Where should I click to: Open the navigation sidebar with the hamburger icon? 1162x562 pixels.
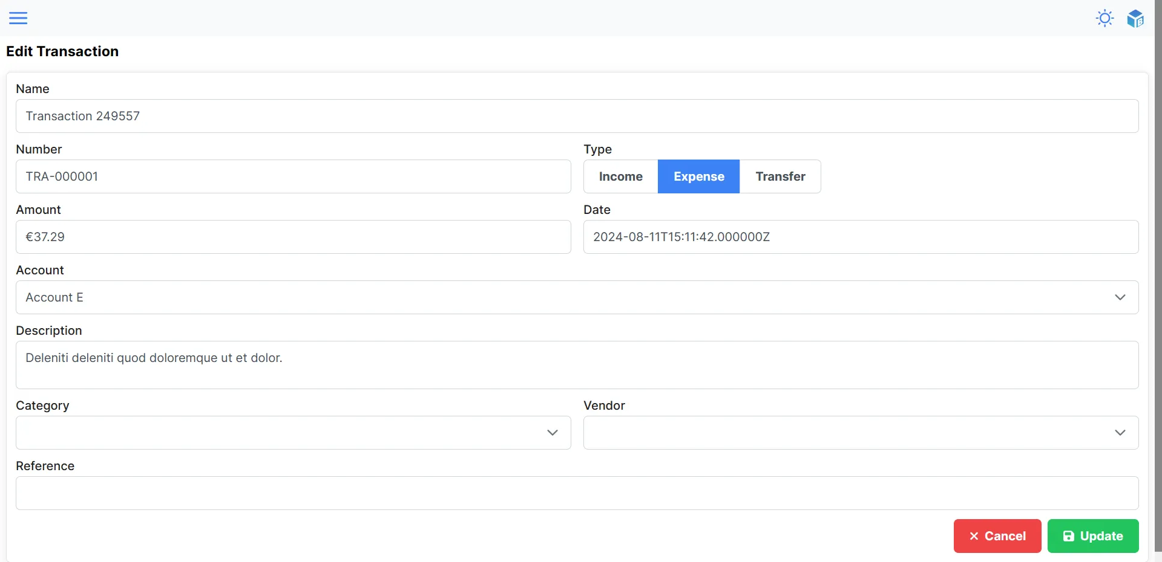(18, 18)
